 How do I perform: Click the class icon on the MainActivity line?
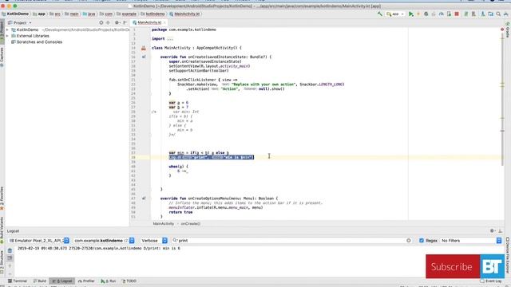click(144, 48)
